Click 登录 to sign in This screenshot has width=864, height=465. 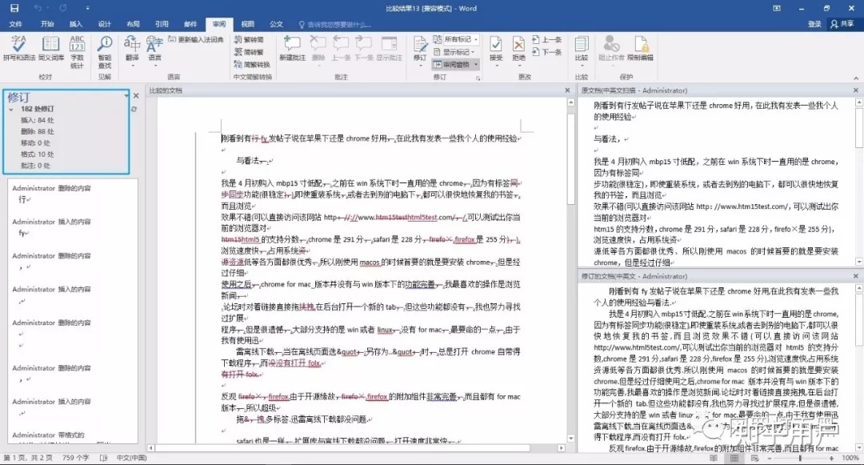click(x=814, y=24)
